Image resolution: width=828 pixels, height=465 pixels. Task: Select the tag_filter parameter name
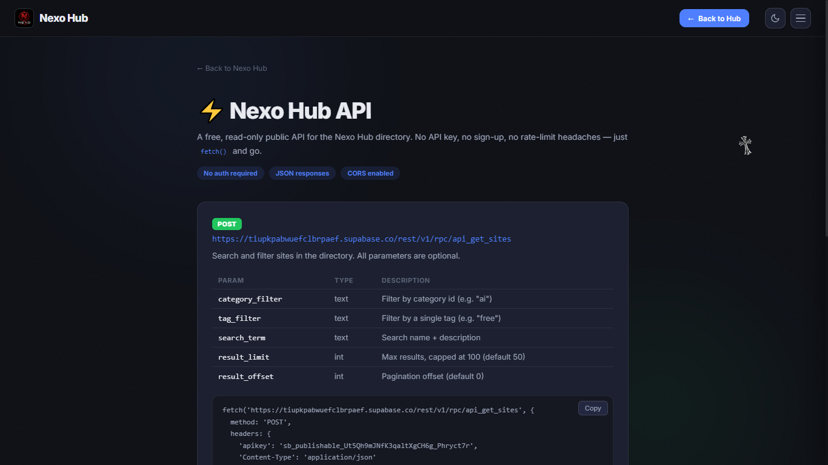(x=239, y=318)
